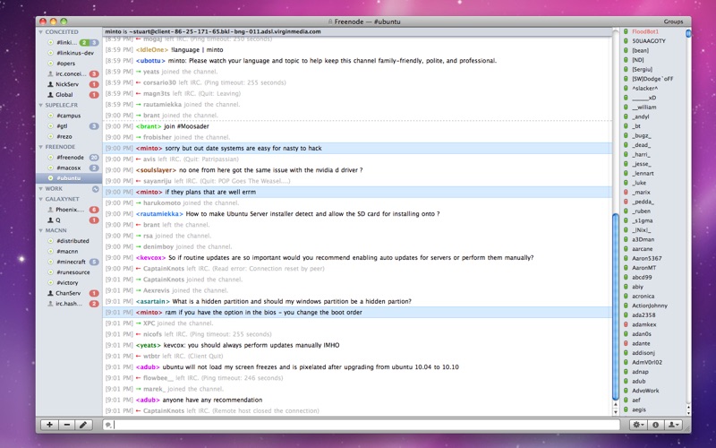
Task: Switch to the #freenode channel
Action: click(69, 158)
